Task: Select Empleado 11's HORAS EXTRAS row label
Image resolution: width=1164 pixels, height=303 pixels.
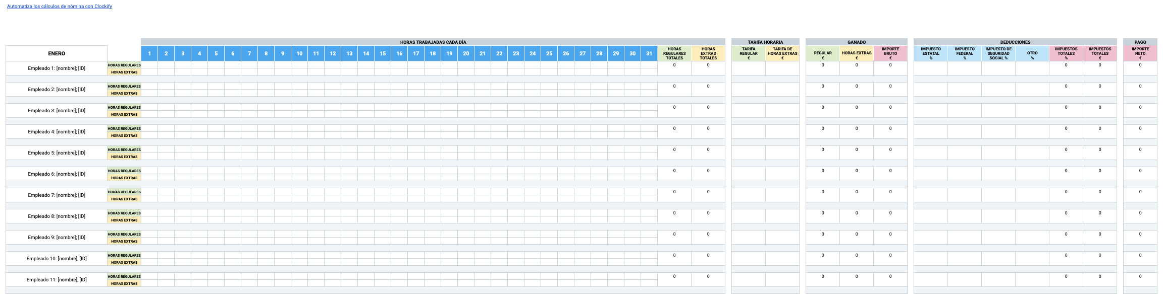Action: pos(124,283)
